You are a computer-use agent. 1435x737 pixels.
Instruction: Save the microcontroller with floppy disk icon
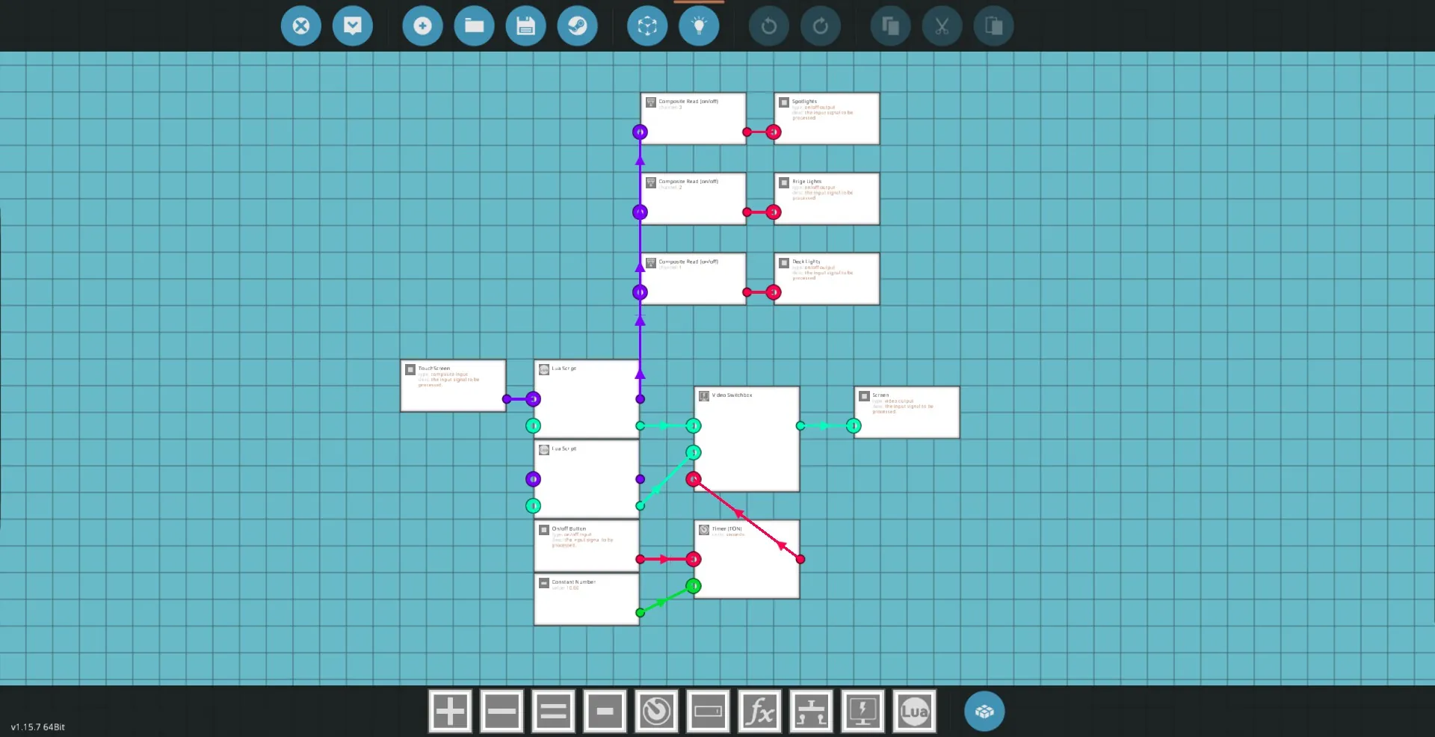(x=525, y=26)
